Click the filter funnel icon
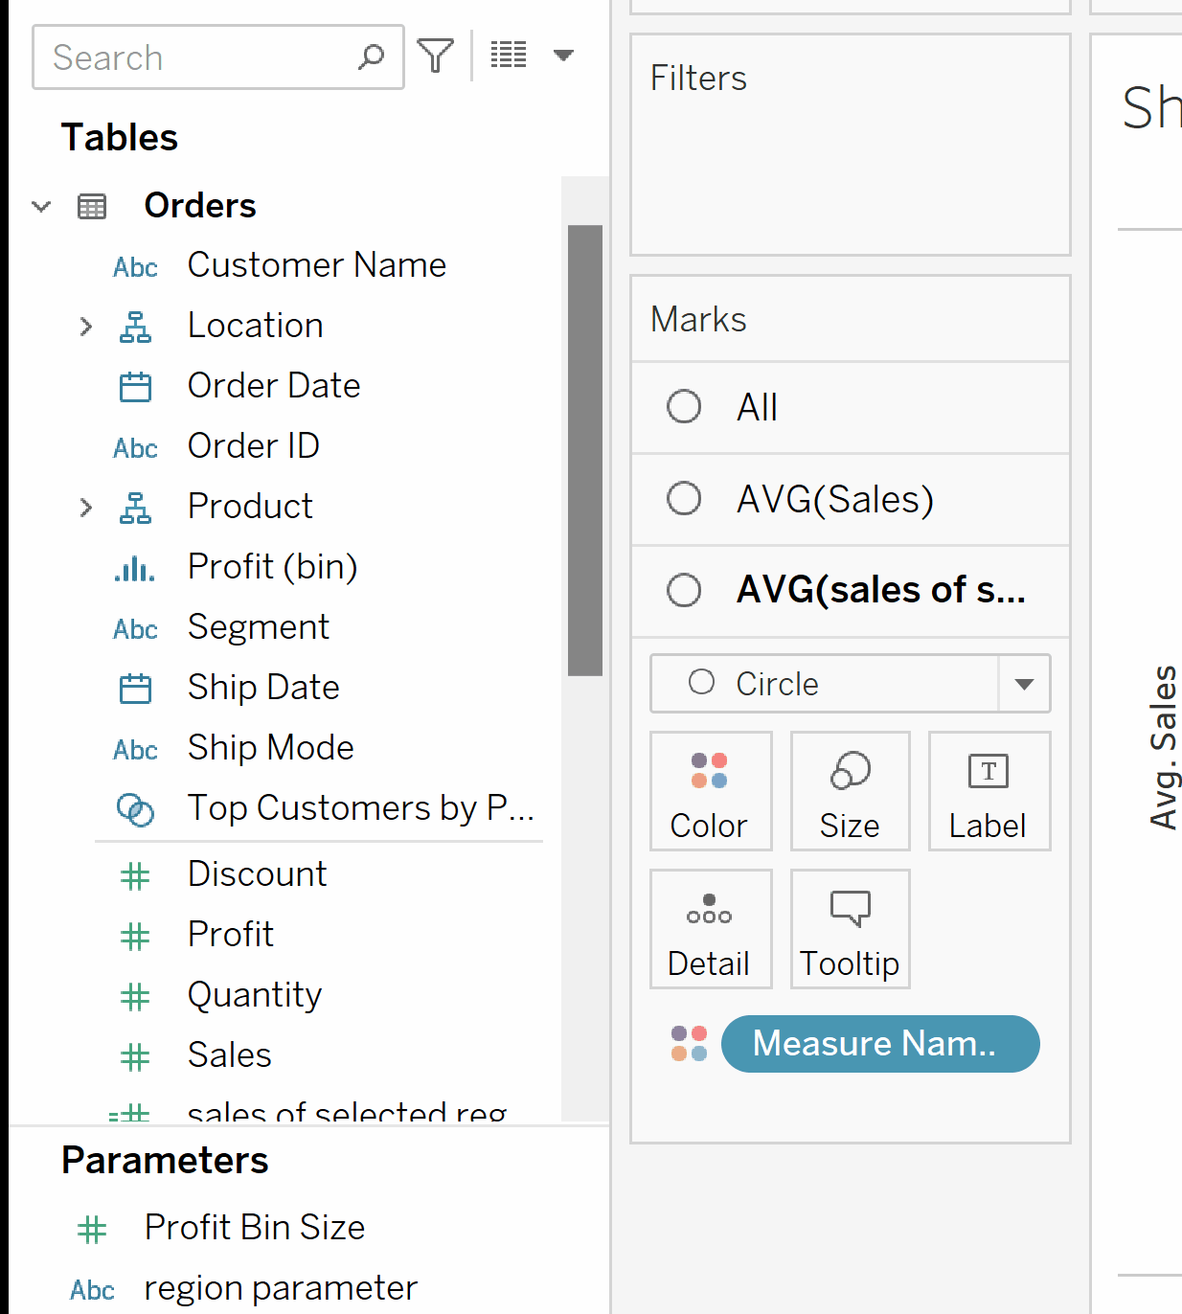The height and width of the screenshot is (1314, 1182). point(436,56)
